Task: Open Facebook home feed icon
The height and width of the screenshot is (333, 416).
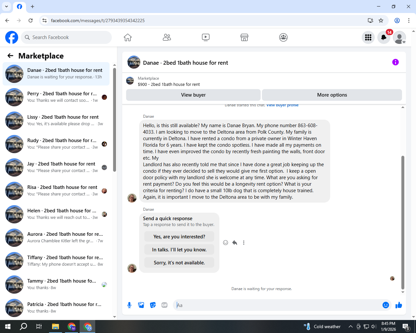Action: pyautogui.click(x=128, y=37)
